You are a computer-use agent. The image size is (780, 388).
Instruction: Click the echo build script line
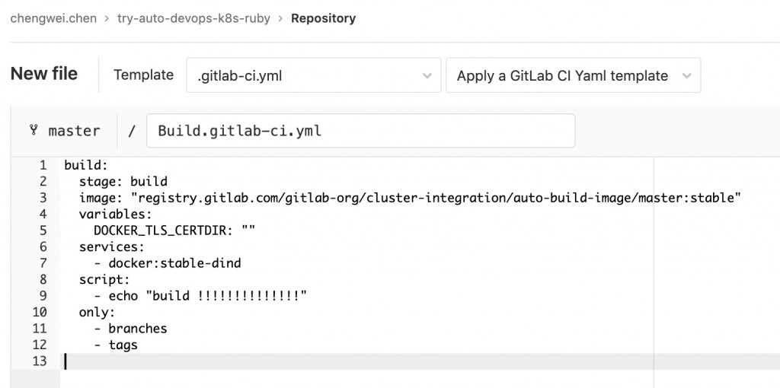[x=200, y=296]
